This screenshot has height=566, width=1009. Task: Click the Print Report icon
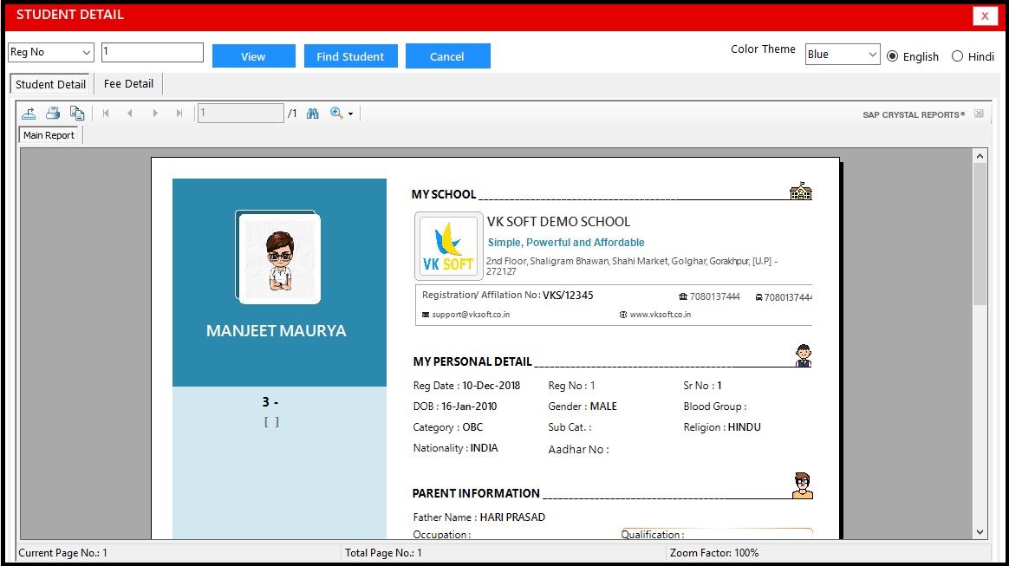click(x=53, y=114)
